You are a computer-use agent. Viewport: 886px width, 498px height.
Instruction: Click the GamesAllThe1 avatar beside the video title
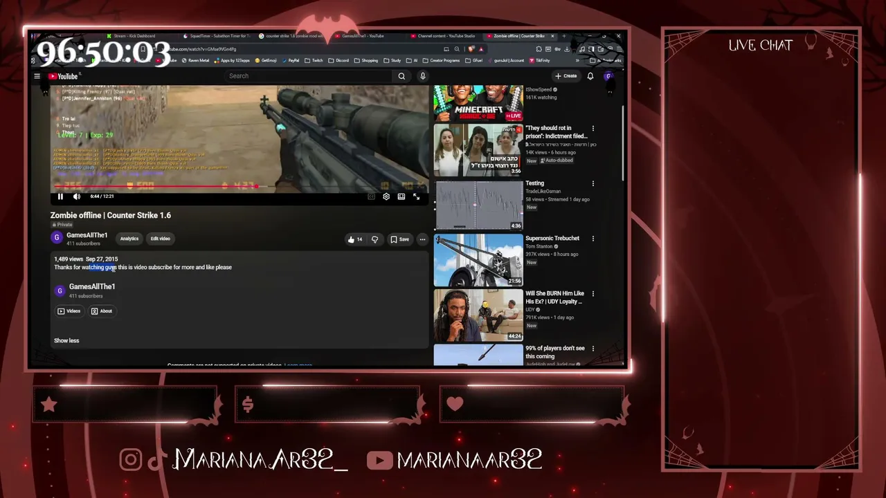pyautogui.click(x=57, y=238)
